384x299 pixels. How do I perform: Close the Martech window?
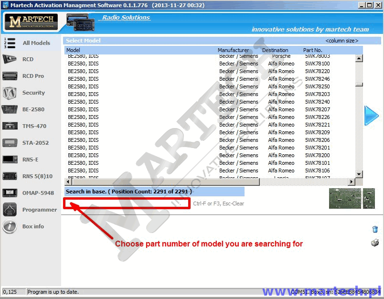click(378, 5)
